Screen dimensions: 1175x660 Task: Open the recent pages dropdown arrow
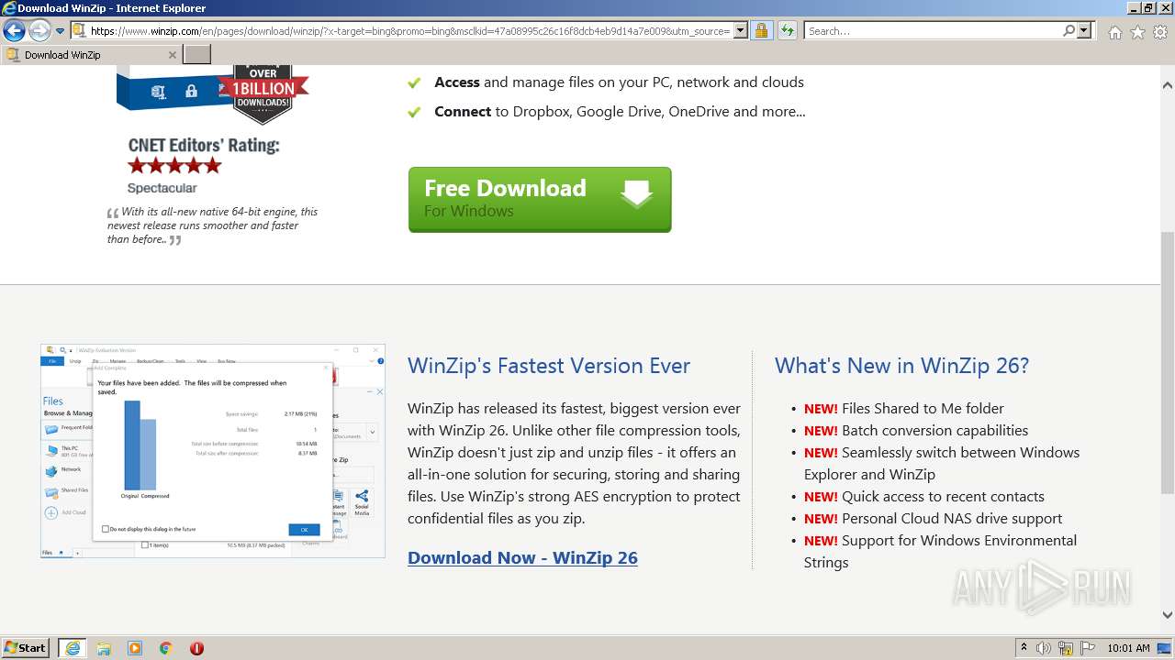point(60,31)
